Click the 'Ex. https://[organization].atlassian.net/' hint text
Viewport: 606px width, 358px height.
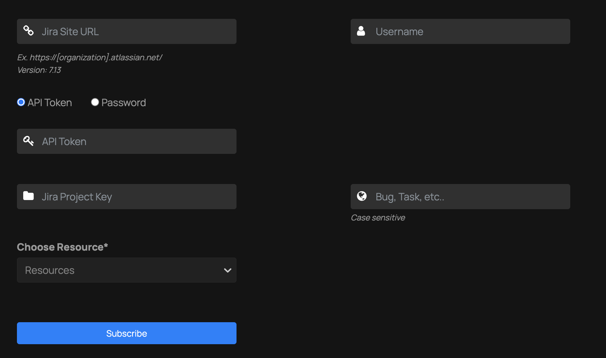pos(90,57)
